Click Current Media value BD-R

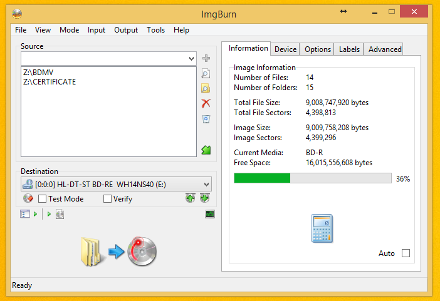point(314,153)
